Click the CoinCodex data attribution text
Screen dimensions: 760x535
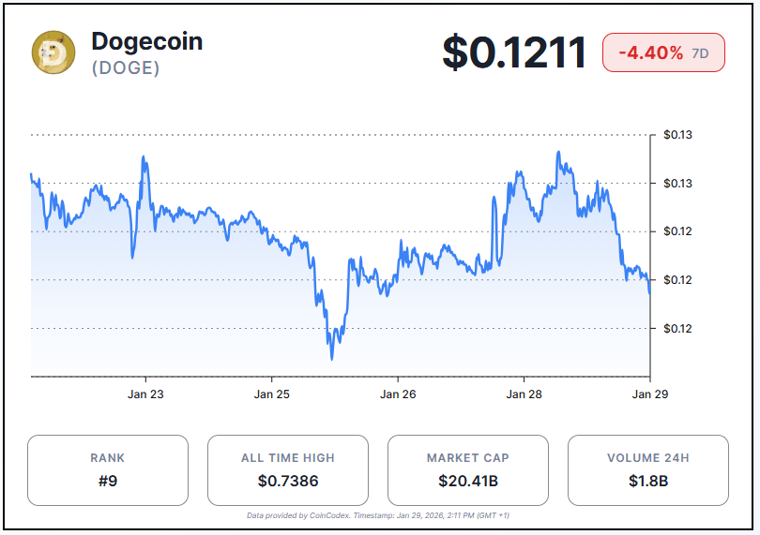point(379,515)
